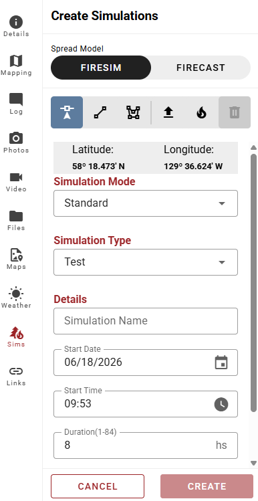Open the Start Time clock picker
This screenshot has width=258, height=501.
click(x=221, y=404)
